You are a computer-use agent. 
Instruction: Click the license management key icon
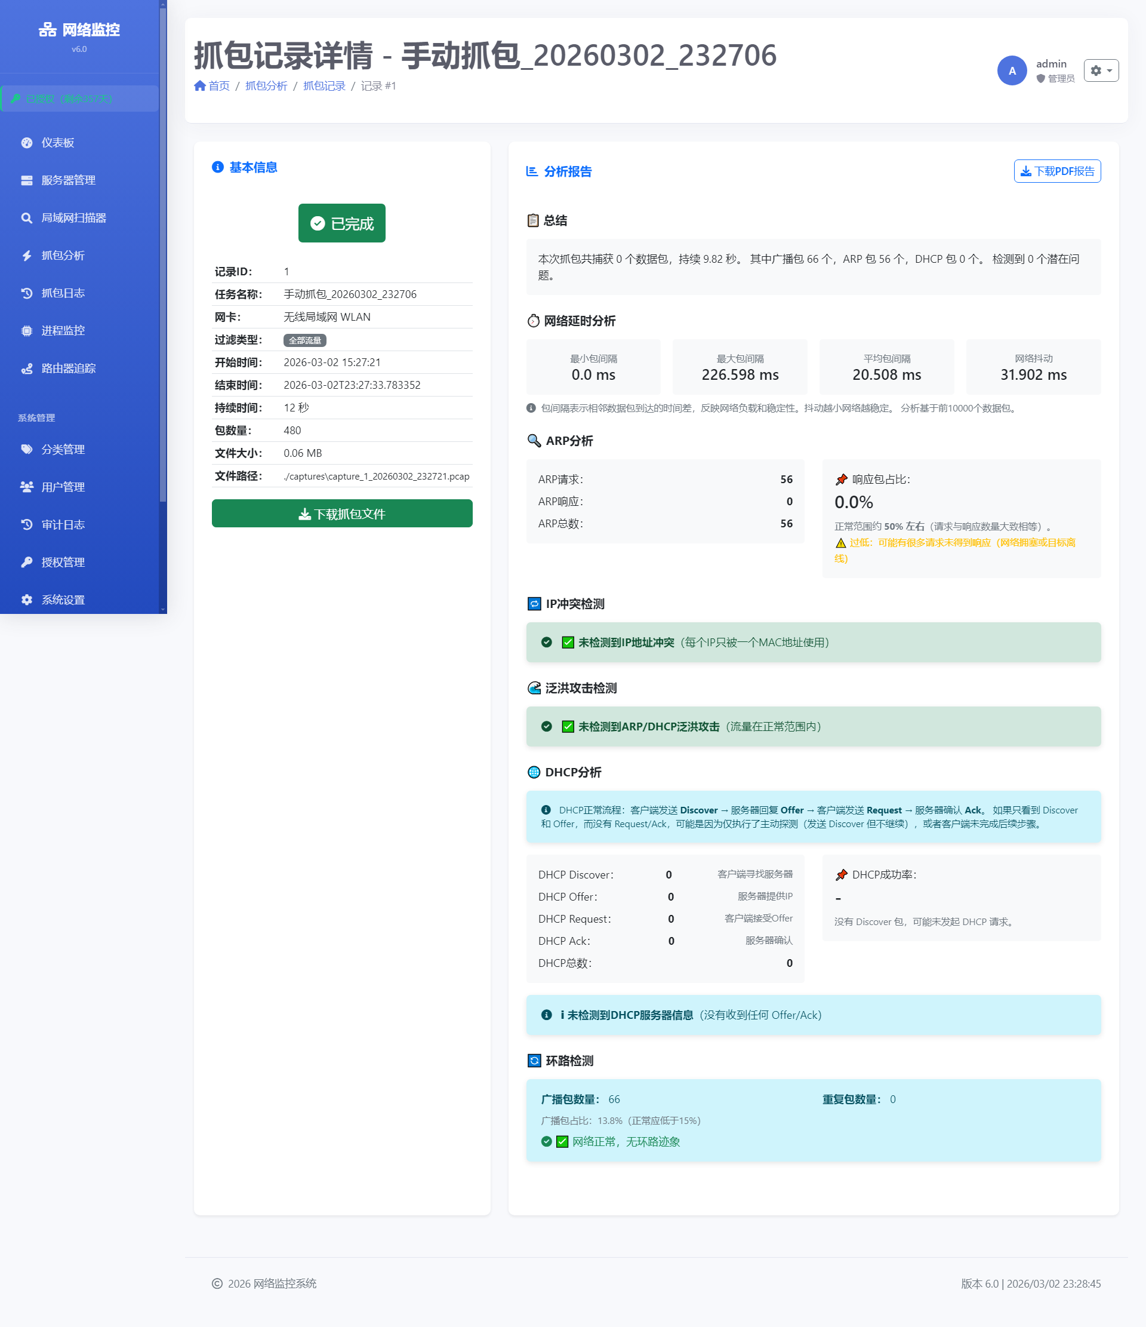26,563
